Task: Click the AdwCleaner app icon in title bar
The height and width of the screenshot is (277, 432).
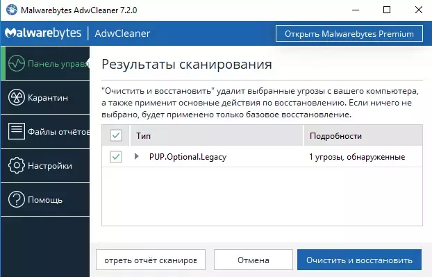Action: (12, 10)
